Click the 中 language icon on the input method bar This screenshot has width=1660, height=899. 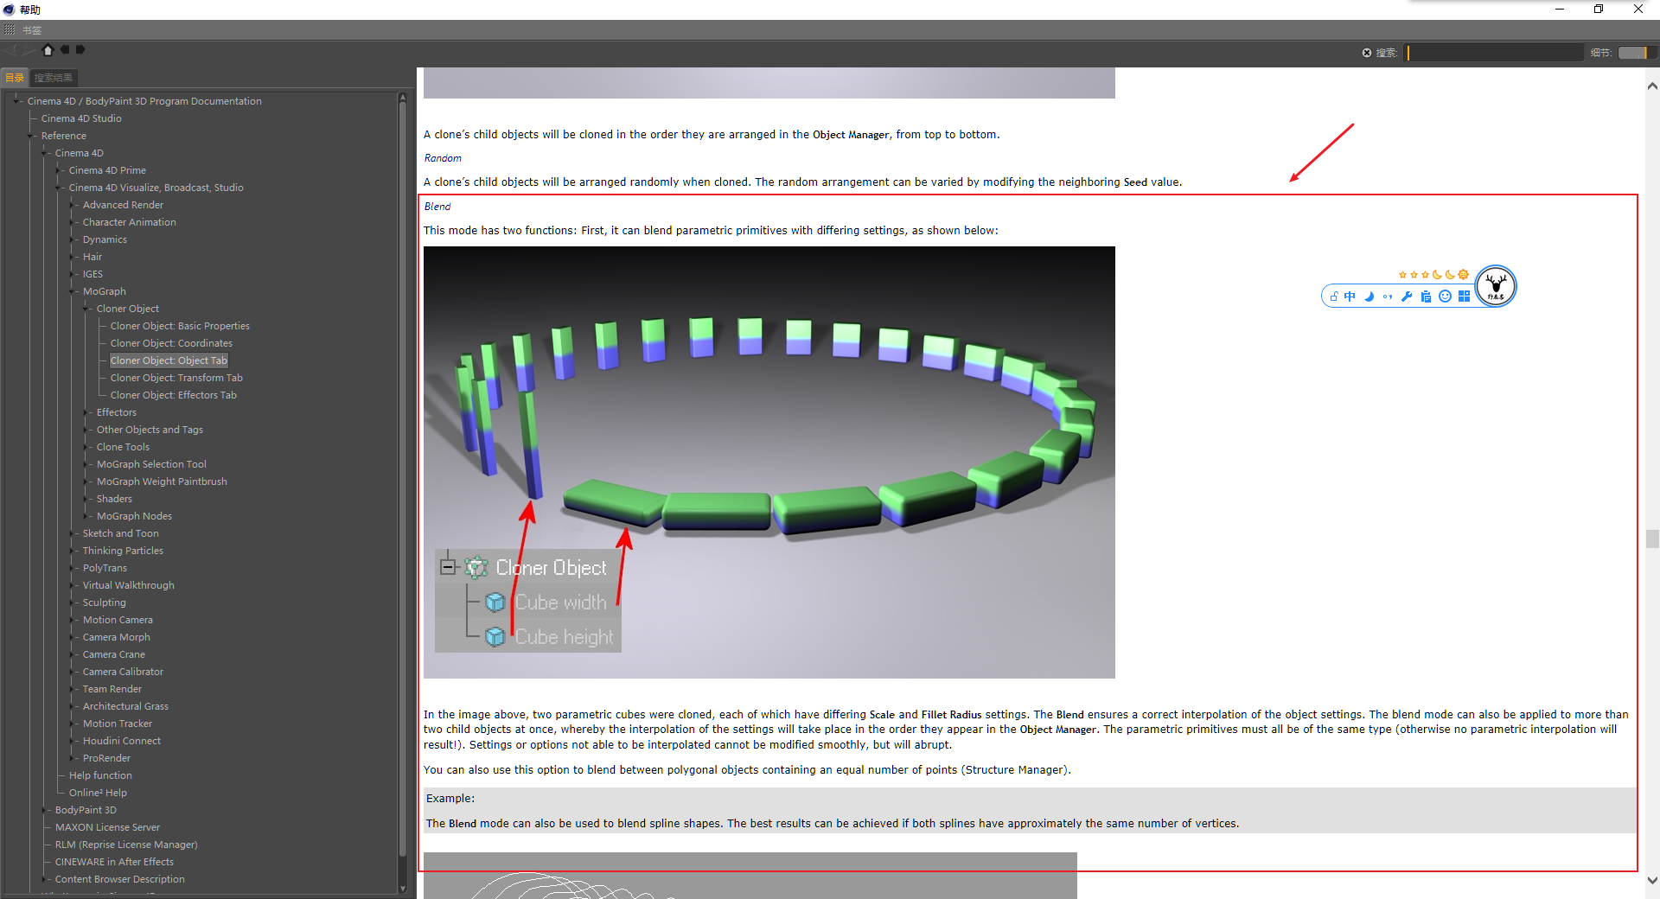(1350, 296)
